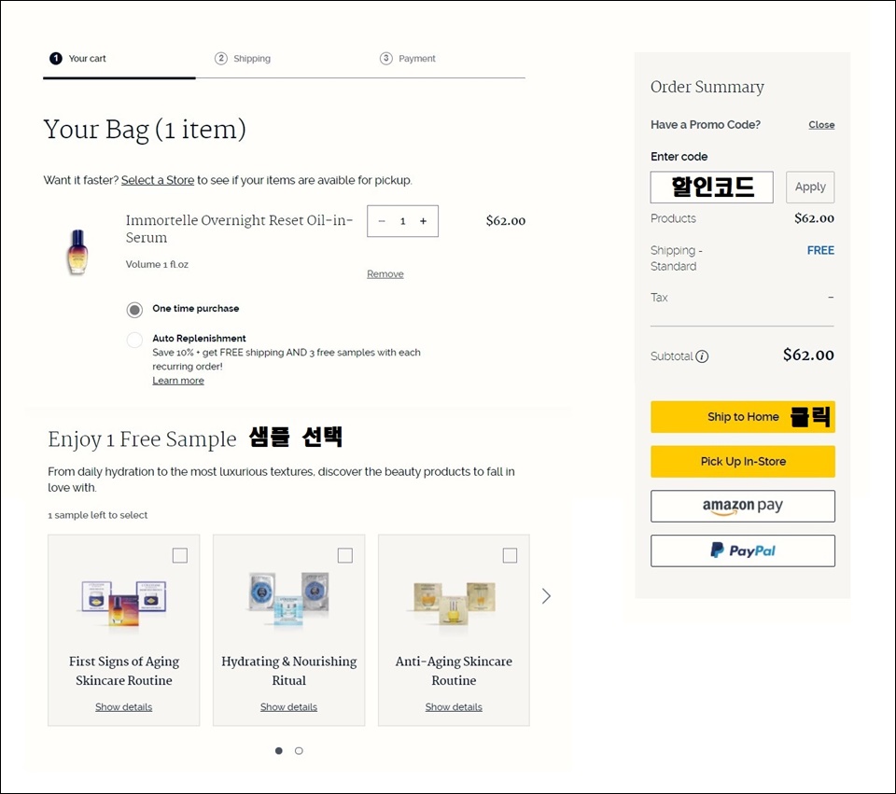Screen dimensions: 896x794
Task: Select the Auto Replenishment option
Action: [x=134, y=340]
